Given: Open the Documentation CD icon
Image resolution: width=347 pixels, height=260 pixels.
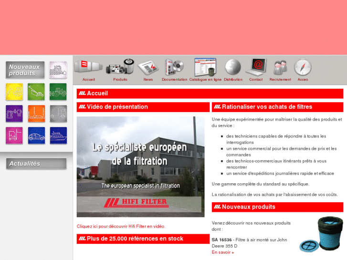Looking at the screenshot, I should click(x=174, y=67).
